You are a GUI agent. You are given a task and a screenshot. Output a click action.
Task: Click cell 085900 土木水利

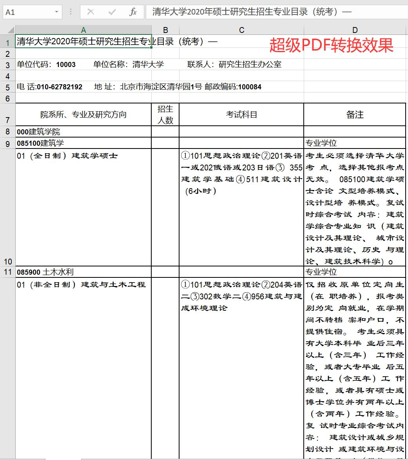click(83, 272)
